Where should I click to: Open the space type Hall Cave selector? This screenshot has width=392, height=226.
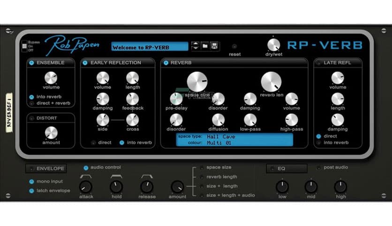(234, 136)
